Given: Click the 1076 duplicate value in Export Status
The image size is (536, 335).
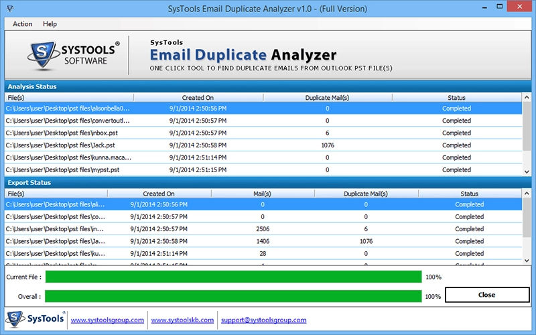Looking at the screenshot, I should [x=366, y=241].
